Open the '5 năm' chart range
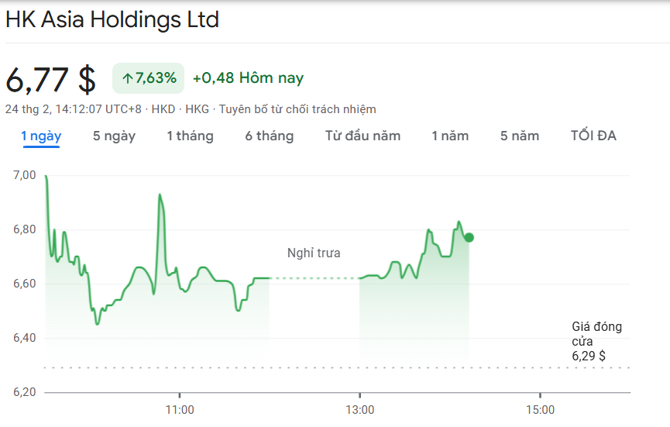 pyautogui.click(x=520, y=136)
